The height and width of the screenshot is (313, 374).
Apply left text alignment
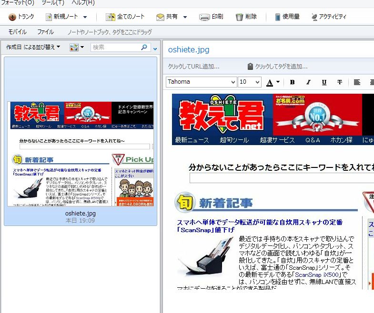click(x=357, y=82)
